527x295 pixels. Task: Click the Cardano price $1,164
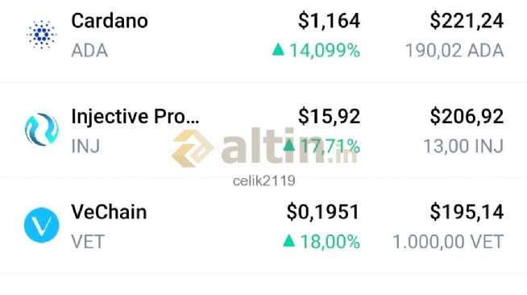pyautogui.click(x=329, y=21)
